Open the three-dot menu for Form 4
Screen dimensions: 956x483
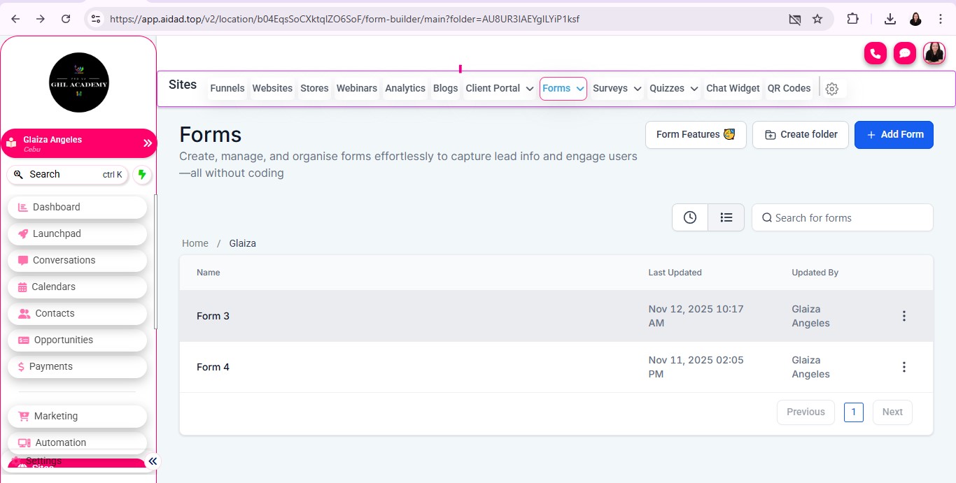pos(904,367)
